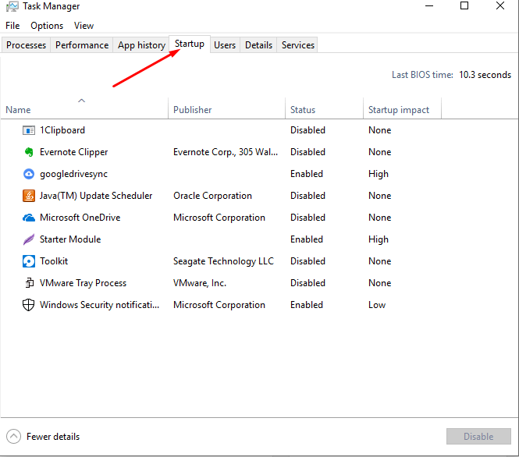Screen dimensions: 519x457
Task: Select the VMware Tray Process name
Action: click(x=83, y=283)
